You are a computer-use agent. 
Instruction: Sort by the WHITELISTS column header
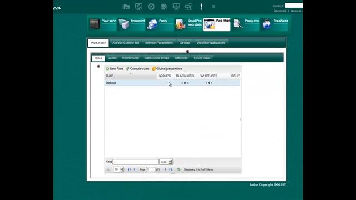tap(209, 76)
